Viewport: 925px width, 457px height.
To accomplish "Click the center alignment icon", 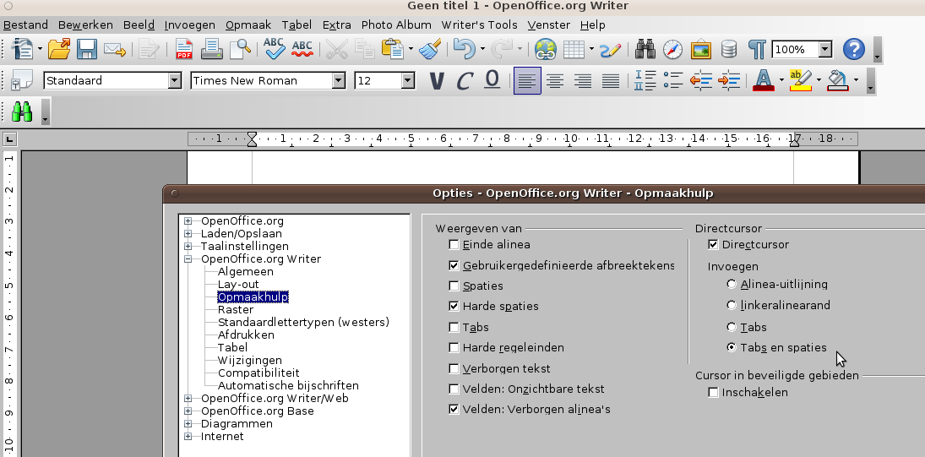I will 555,81.
